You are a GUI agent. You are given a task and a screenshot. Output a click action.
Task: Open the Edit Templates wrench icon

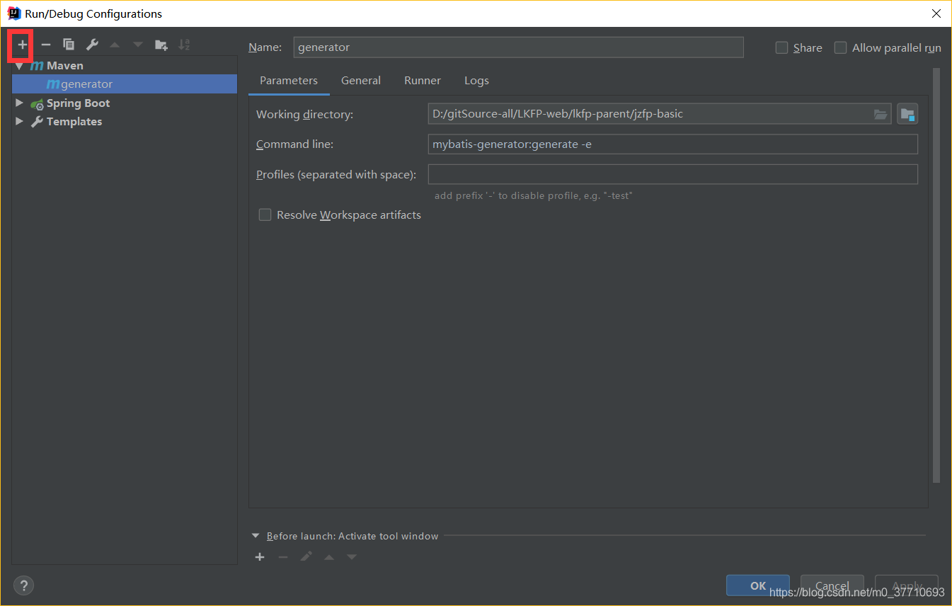click(92, 45)
